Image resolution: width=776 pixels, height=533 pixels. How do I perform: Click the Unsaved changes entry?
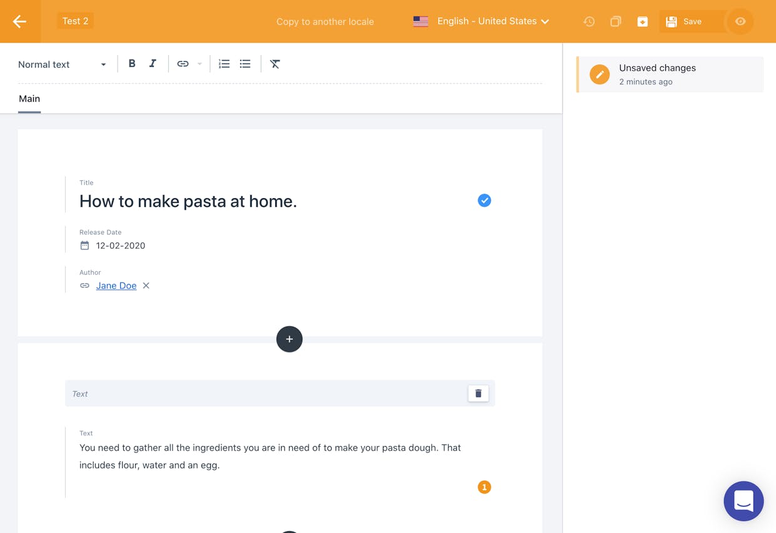670,74
